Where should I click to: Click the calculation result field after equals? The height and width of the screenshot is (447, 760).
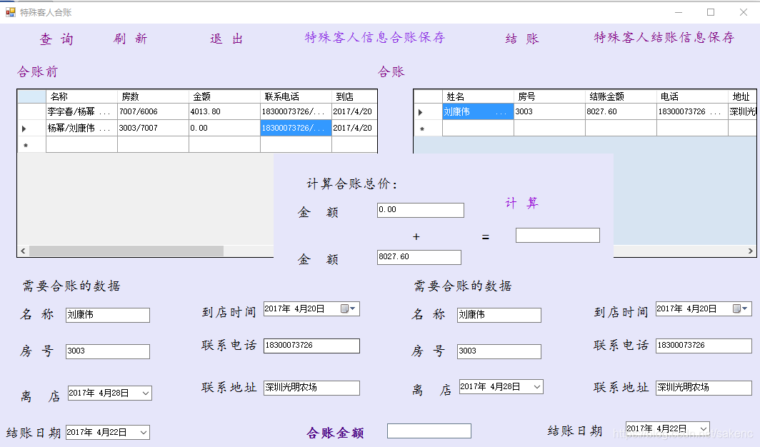tap(557, 236)
